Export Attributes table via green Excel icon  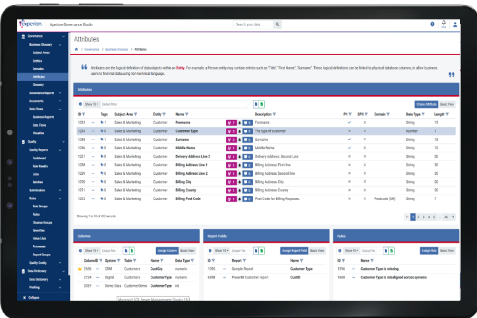click(x=262, y=104)
